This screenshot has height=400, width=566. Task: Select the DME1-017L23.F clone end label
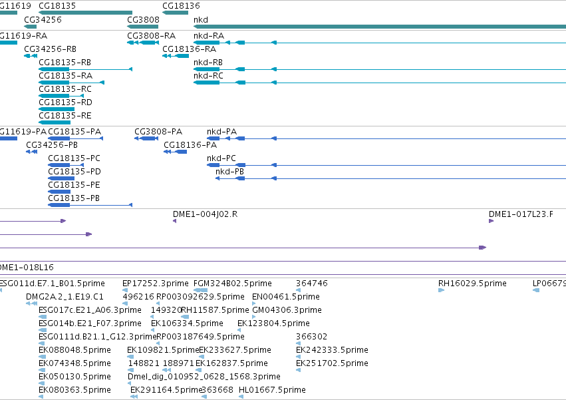point(521,214)
